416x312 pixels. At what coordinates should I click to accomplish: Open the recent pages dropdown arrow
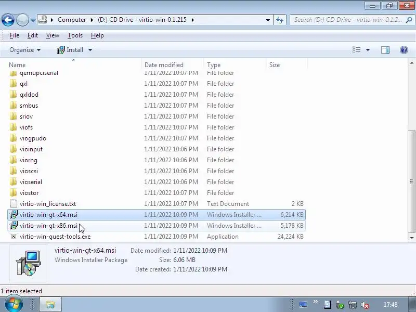pyautogui.click(x=33, y=20)
